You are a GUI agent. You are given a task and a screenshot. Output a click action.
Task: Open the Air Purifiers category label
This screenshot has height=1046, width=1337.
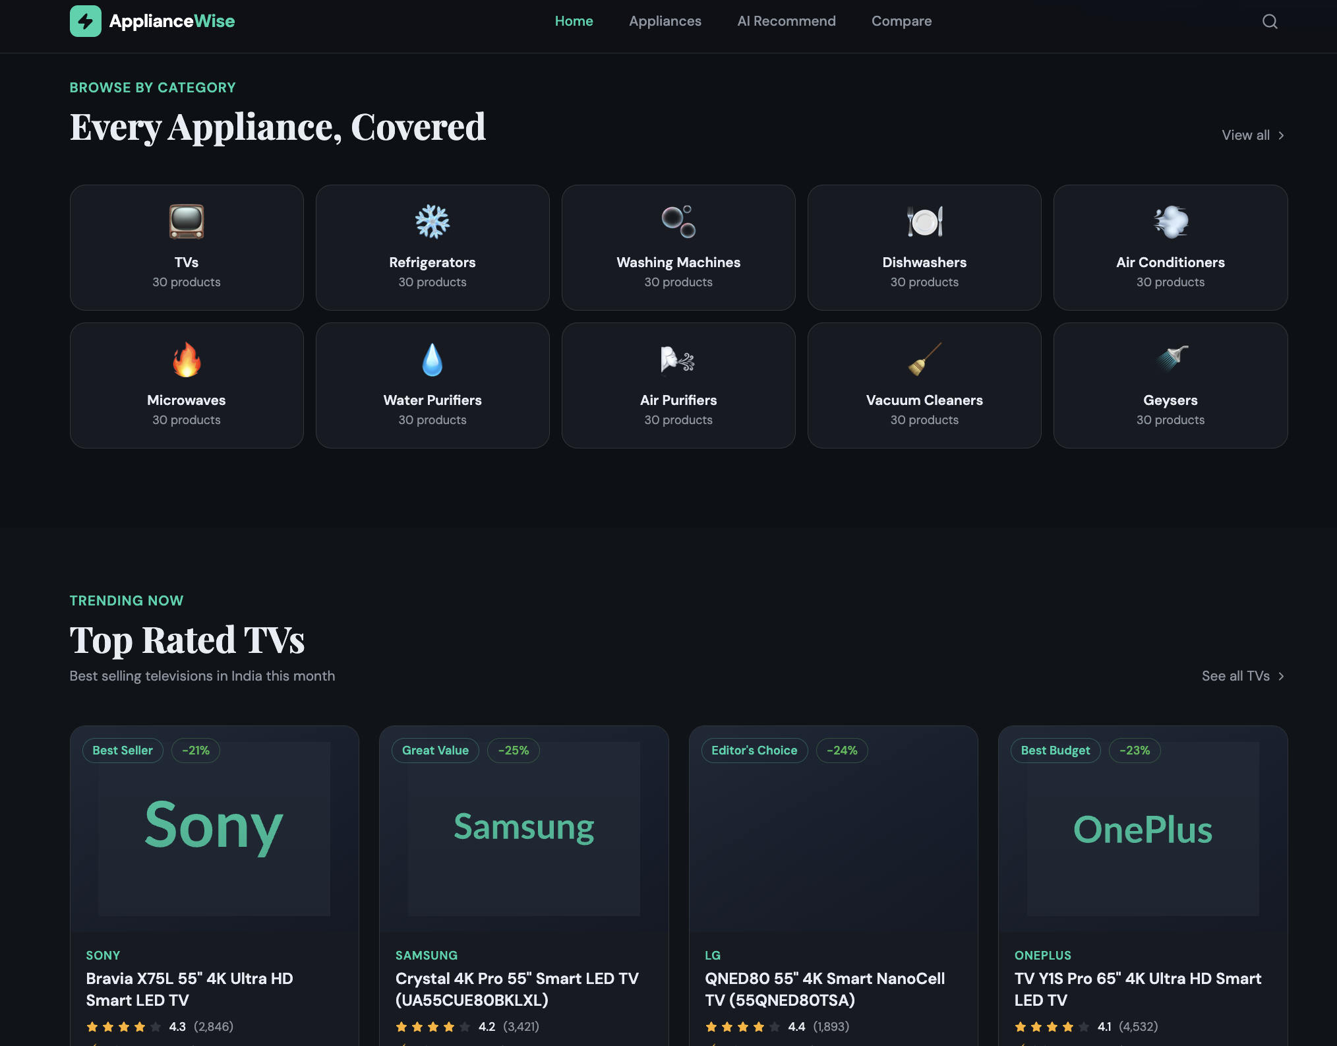click(x=678, y=400)
